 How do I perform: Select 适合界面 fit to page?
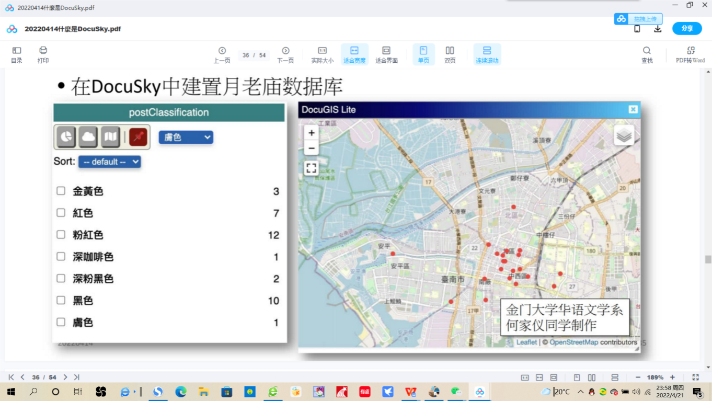click(x=386, y=54)
